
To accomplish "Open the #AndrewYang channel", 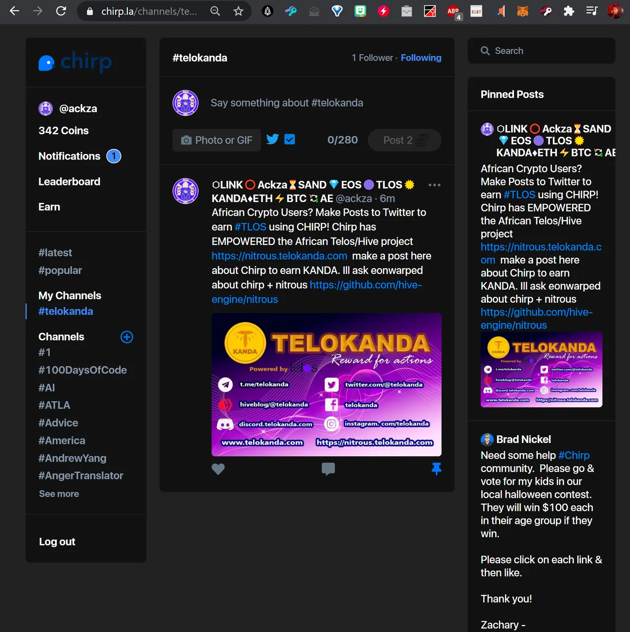I will [73, 458].
